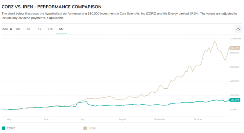Click the 132.73% CORZ value label
The height and width of the screenshot is (133, 244).
tap(235, 100)
